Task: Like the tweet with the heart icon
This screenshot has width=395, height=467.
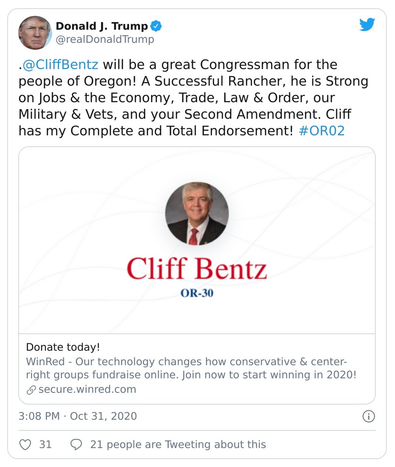Action: click(x=25, y=444)
